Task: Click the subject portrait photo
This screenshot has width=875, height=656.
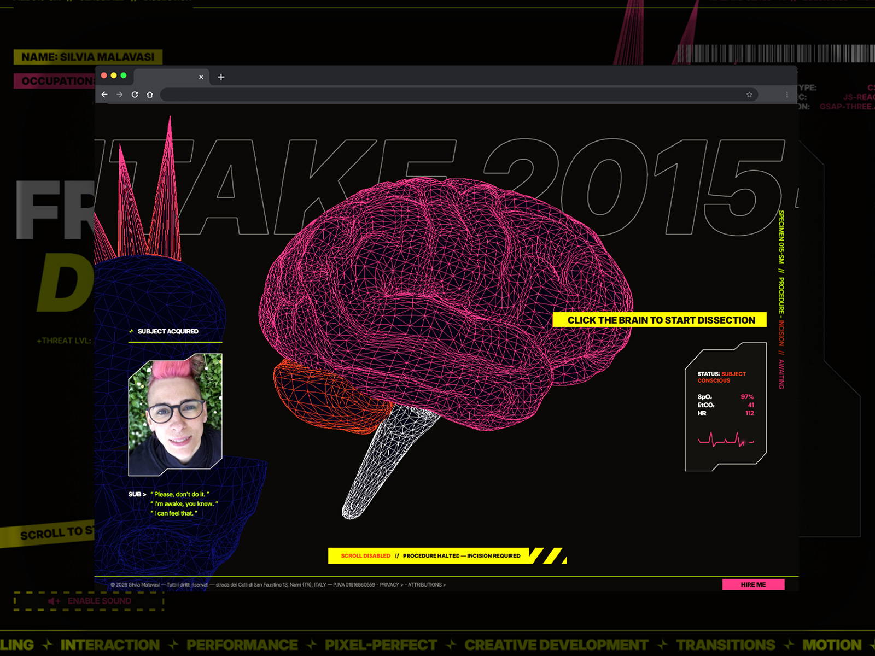Action: coord(175,414)
